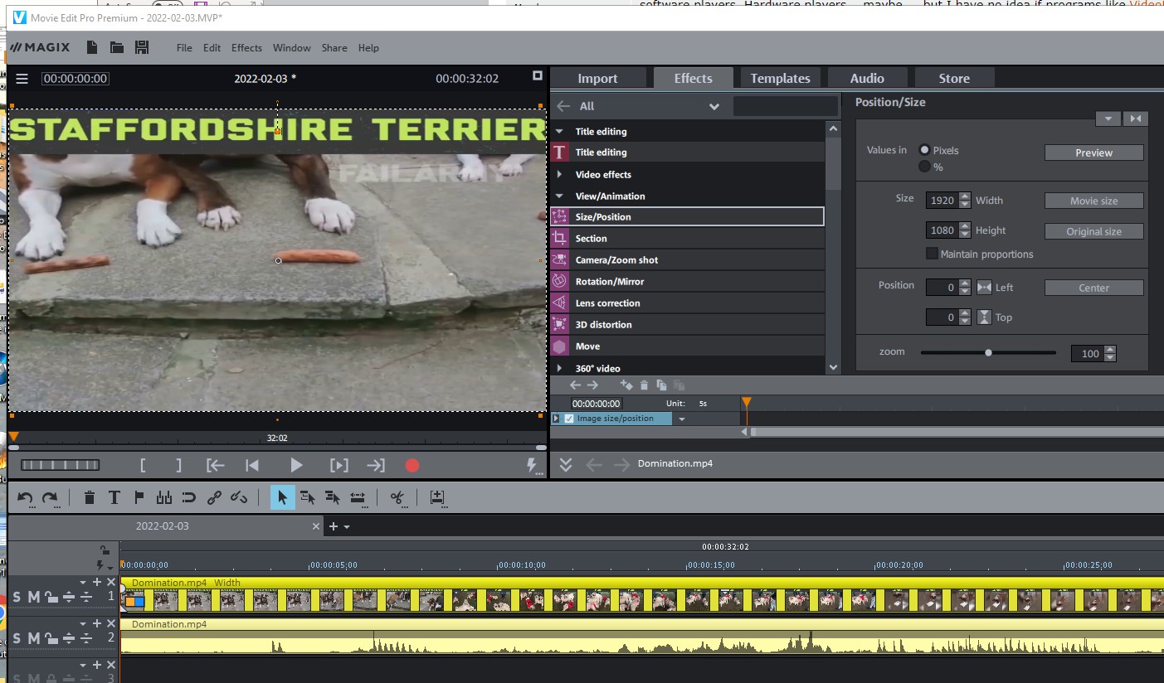1164x683 pixels.
Task: Click the Original size button
Action: pos(1093,231)
